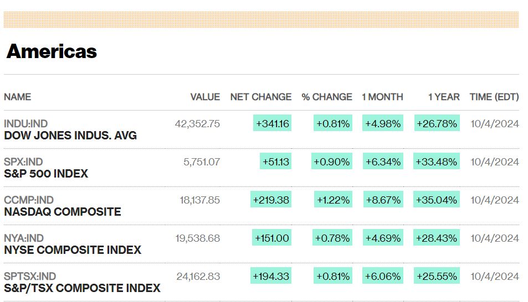
Task: Click the 1 month +4.98% cell
Action: (x=383, y=123)
